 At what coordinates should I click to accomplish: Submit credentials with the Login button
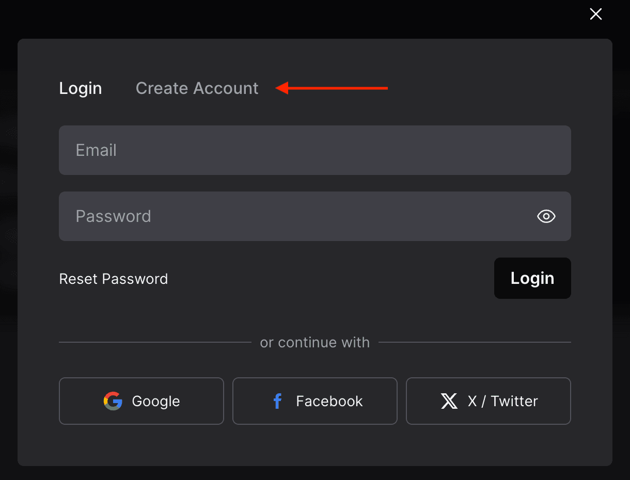coord(532,278)
